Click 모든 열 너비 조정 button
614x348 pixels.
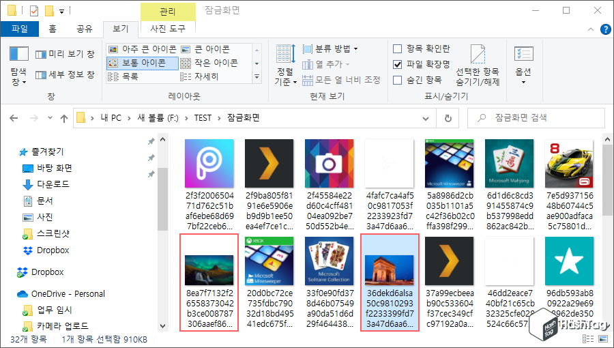pos(341,80)
